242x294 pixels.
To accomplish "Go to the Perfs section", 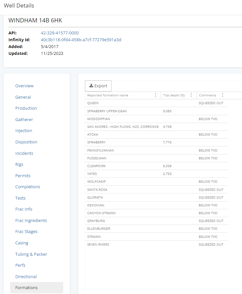I will 20,265.
